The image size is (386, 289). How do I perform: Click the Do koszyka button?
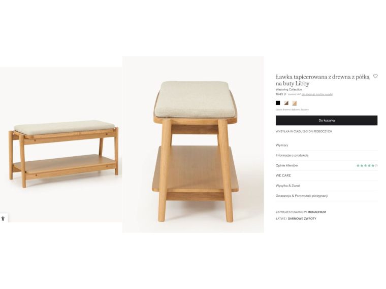pyautogui.click(x=327, y=121)
